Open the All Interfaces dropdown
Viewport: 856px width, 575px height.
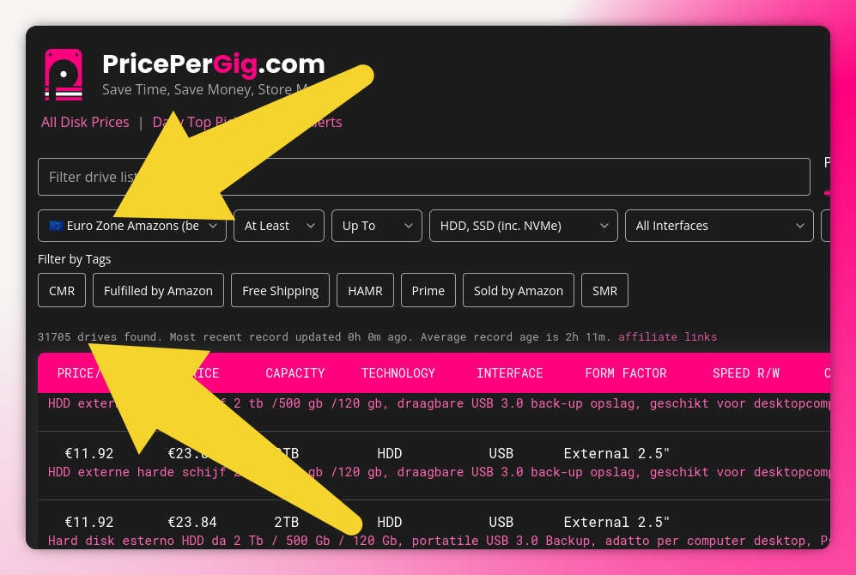click(x=719, y=226)
